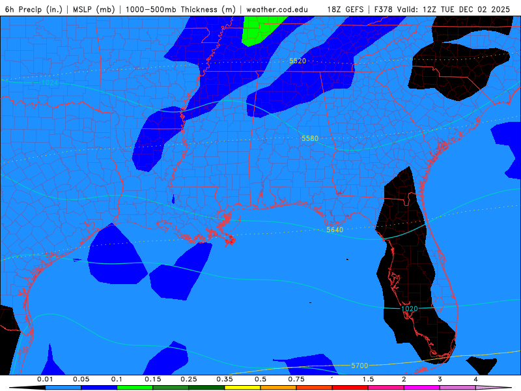Image resolution: width=521 pixels, height=391 pixels.
Task: Click the 0.05 value on the color scale
Action: (x=81, y=379)
